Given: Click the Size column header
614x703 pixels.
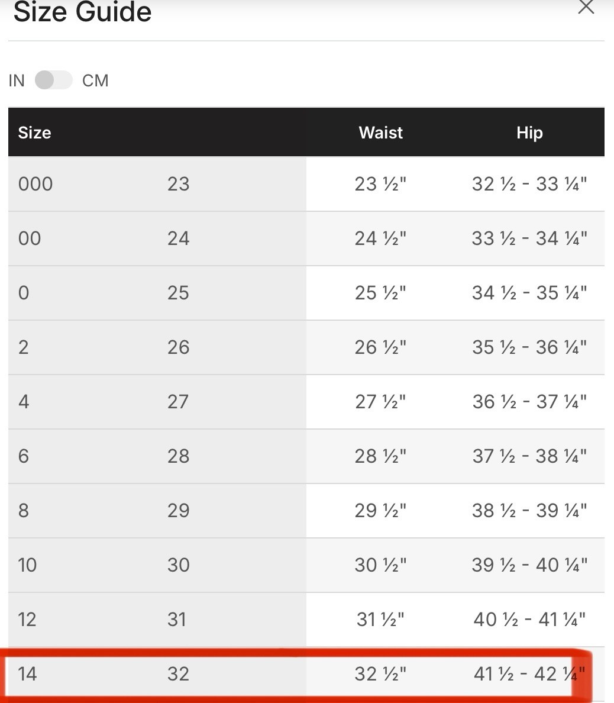Looking at the screenshot, I should pos(34,133).
